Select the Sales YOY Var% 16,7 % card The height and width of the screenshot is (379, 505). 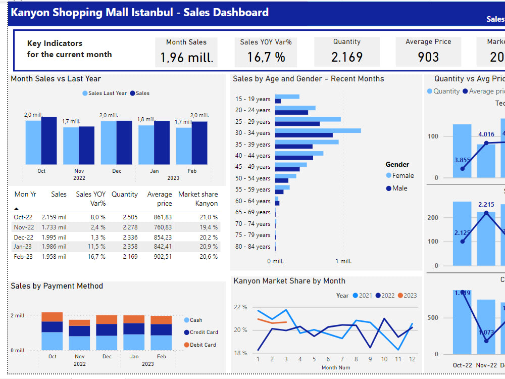click(x=266, y=52)
